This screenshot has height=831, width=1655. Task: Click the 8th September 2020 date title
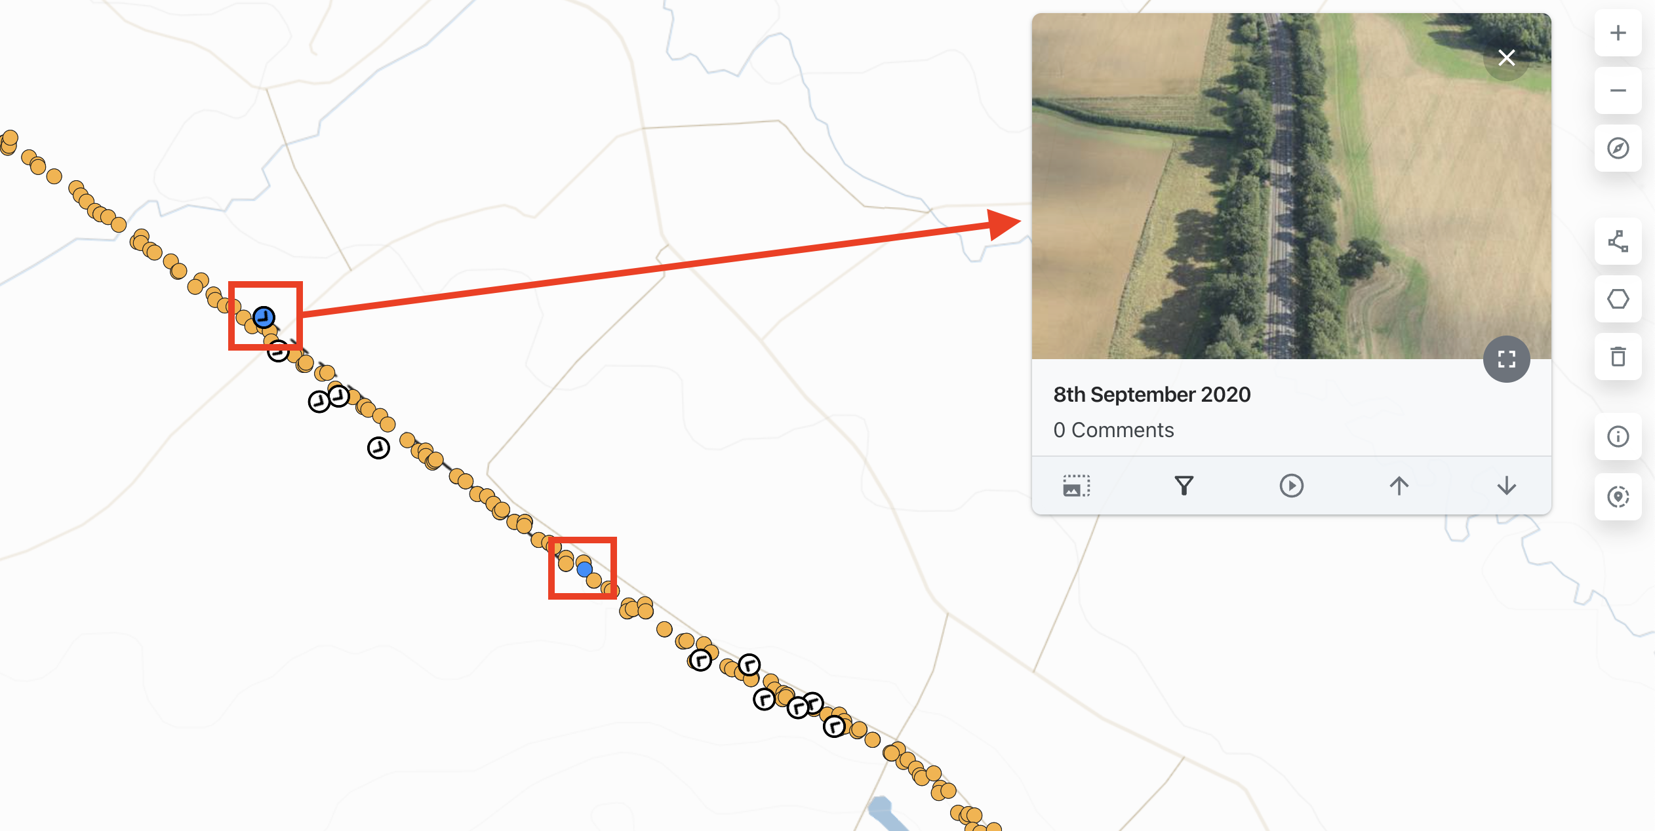[1152, 395]
